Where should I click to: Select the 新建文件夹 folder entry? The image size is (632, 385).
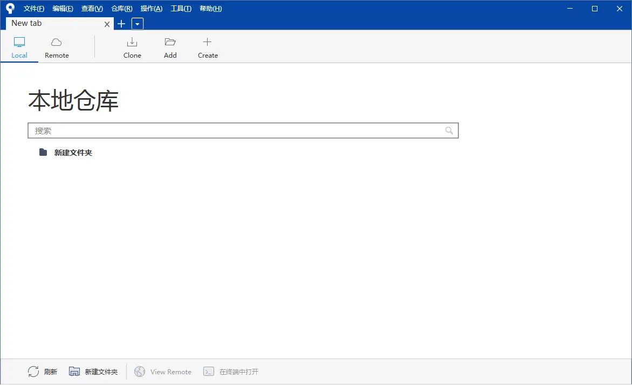click(x=66, y=153)
